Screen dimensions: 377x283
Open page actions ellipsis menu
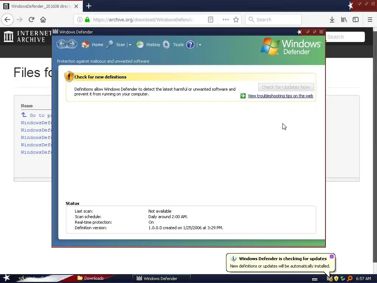226,20
